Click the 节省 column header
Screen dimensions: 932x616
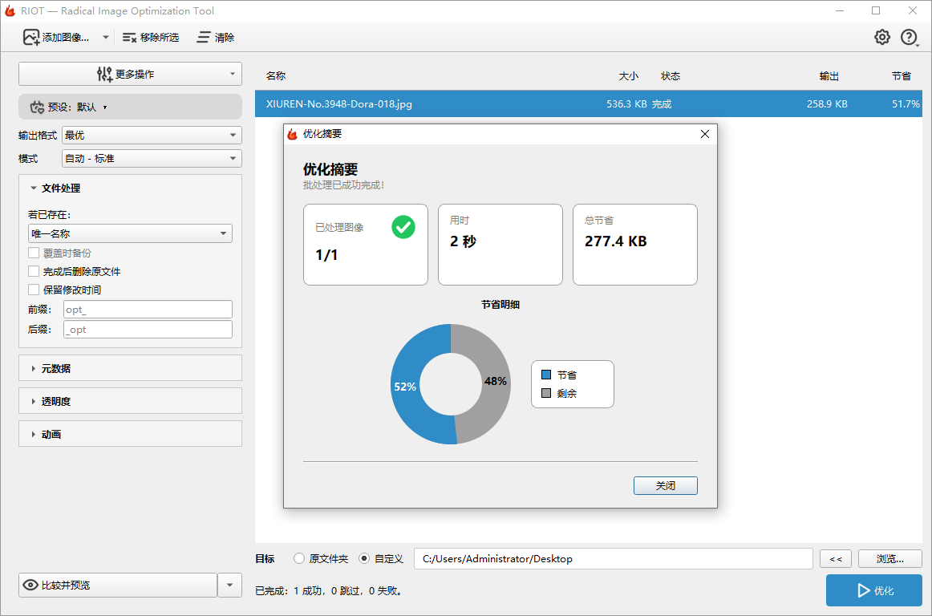pyautogui.click(x=901, y=76)
